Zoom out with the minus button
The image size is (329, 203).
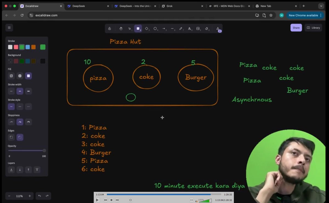point(9,196)
